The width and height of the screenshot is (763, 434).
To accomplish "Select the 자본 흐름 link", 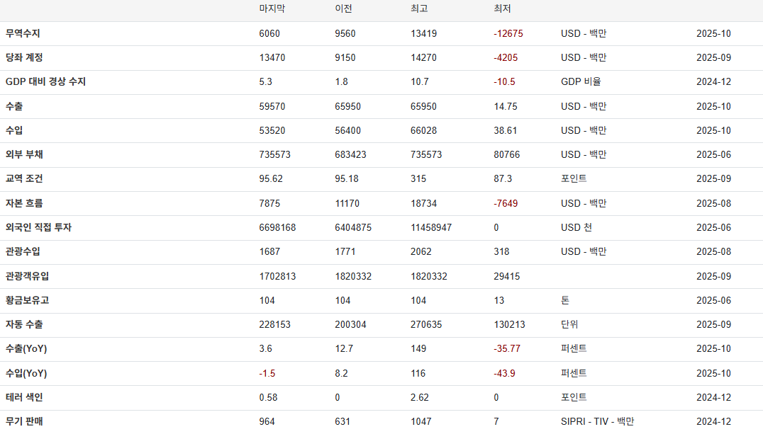I will pyautogui.click(x=24, y=203).
